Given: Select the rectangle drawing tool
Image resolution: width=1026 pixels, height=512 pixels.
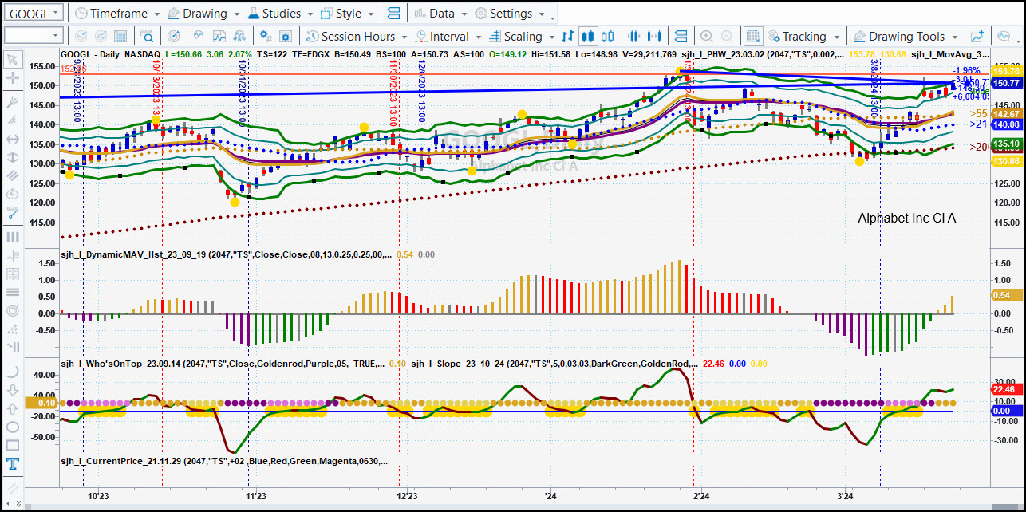Looking at the screenshot, I should (12, 445).
